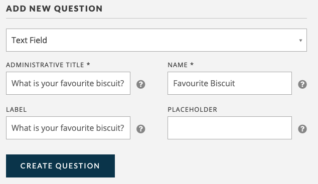The image size is (318, 184).
Task: Click the ADMINISTRATIVE TITLE field label
Action: [x=45, y=65]
